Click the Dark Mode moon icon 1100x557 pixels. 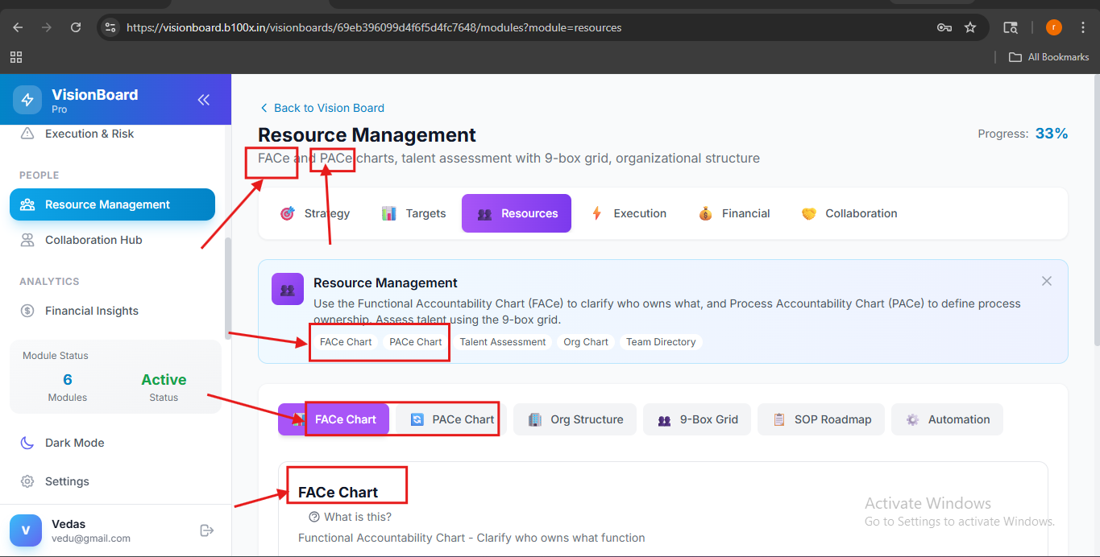pos(27,443)
